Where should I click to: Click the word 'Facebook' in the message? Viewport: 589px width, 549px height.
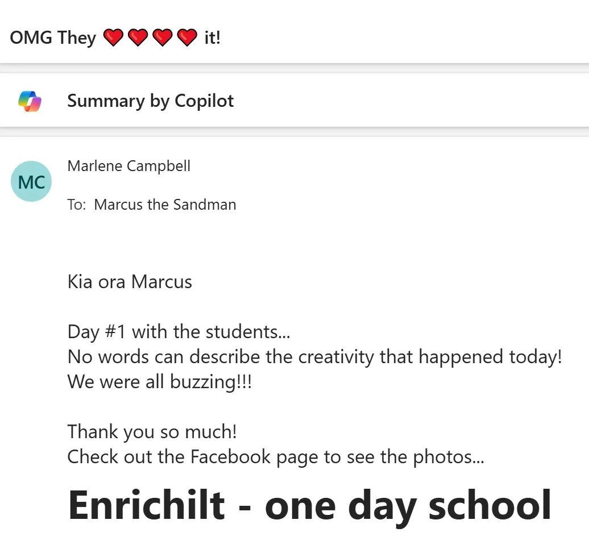pos(230,456)
